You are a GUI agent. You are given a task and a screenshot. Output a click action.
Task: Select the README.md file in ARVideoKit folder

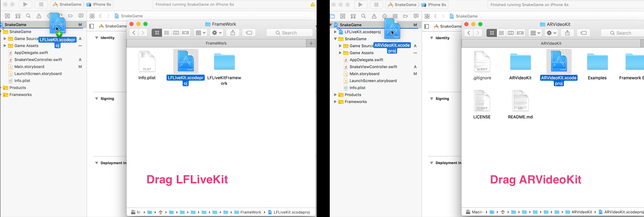pos(520,101)
